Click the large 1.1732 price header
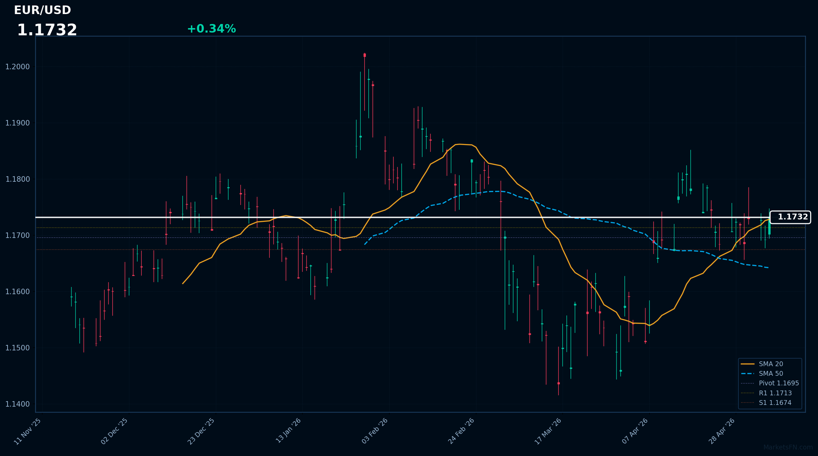Viewport: 818px width, 456px height. (47, 30)
